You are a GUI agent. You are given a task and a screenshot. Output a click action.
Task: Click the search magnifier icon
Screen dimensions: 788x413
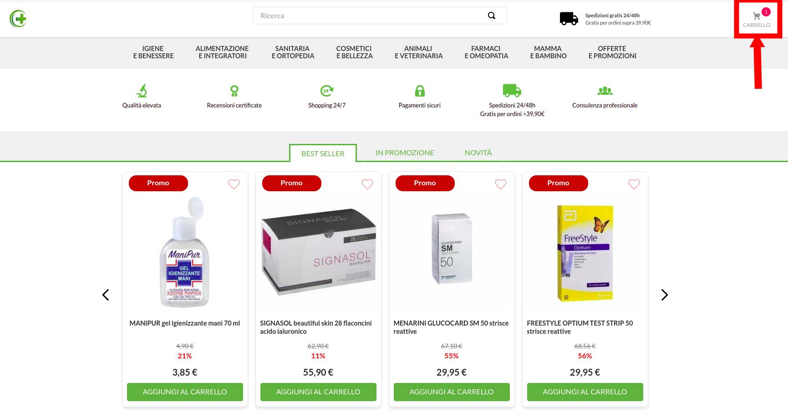click(x=492, y=15)
